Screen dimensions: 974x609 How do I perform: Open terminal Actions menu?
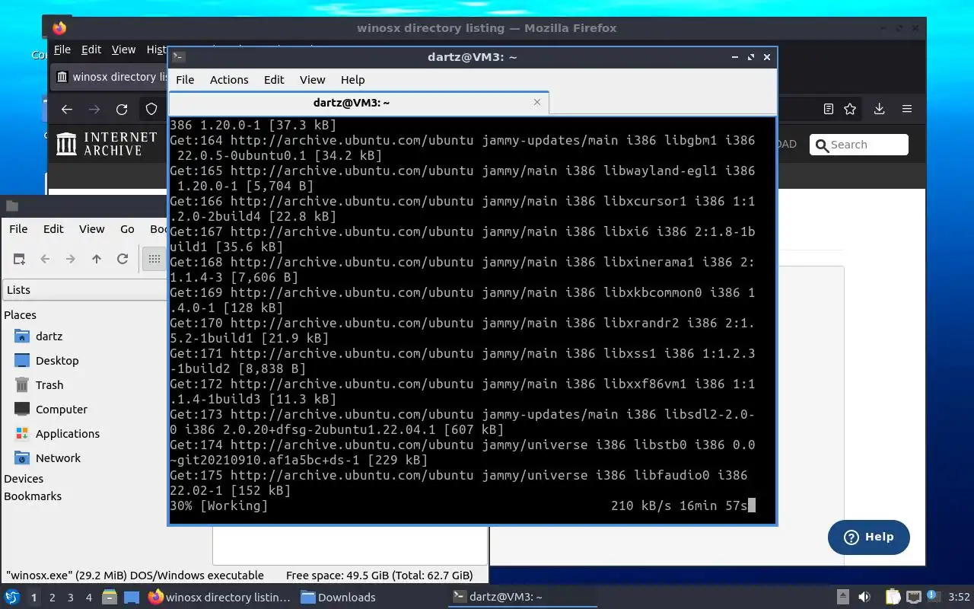(229, 79)
